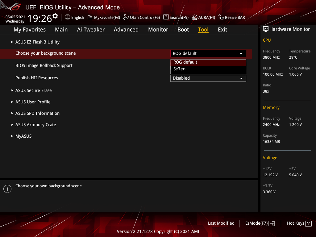The height and width of the screenshot is (237, 316).
Task: Click the Hardware Monitor screen icon
Action: click(x=266, y=29)
